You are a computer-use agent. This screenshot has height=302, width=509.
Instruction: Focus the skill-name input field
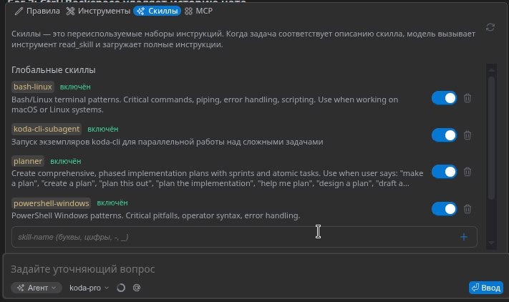pos(229,237)
